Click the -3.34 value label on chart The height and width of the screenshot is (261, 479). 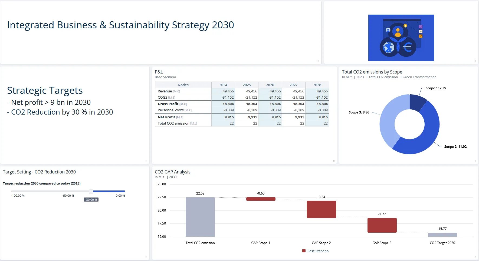pyautogui.click(x=321, y=197)
